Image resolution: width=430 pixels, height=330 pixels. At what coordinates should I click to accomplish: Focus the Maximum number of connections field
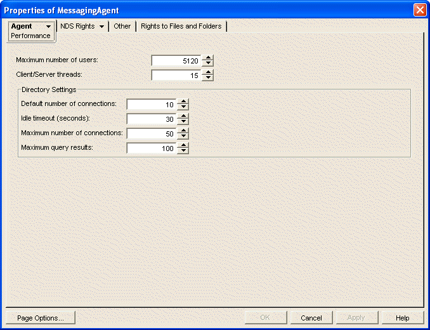[152, 134]
